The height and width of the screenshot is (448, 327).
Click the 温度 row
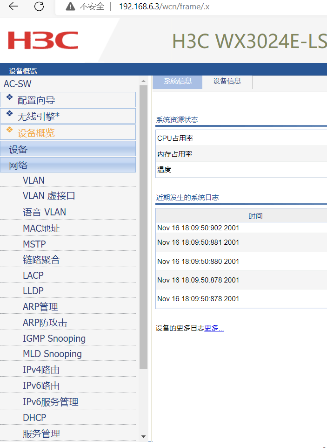click(x=241, y=169)
